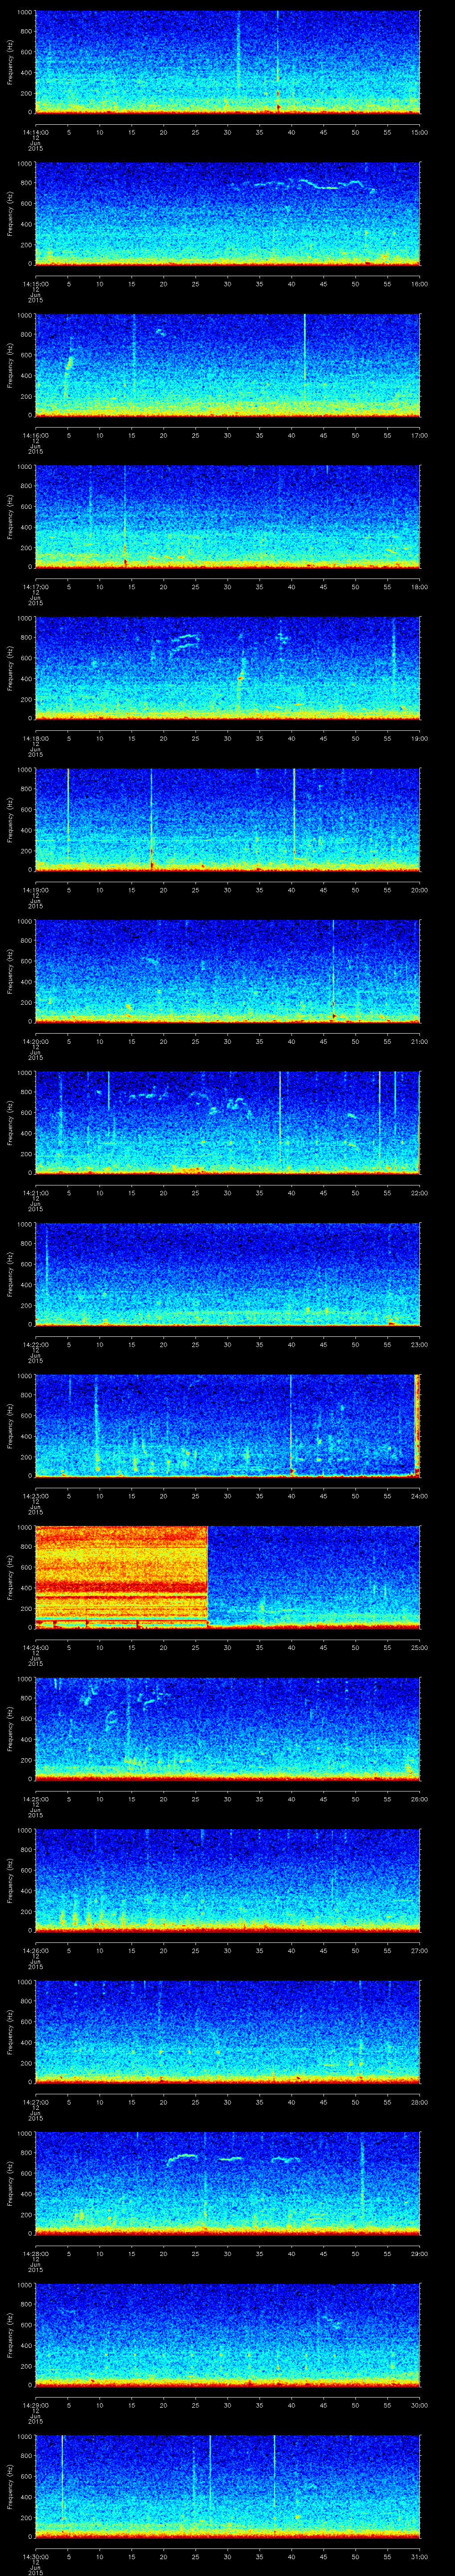Click the 14:19:00 start time label

point(35,890)
